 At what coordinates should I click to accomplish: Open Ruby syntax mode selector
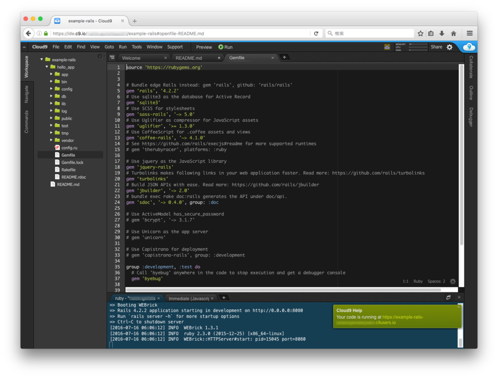[x=418, y=281]
